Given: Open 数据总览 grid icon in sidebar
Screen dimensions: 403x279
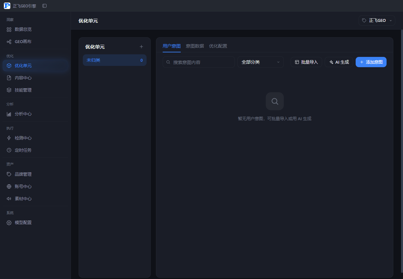Looking at the screenshot, I should coord(9,29).
